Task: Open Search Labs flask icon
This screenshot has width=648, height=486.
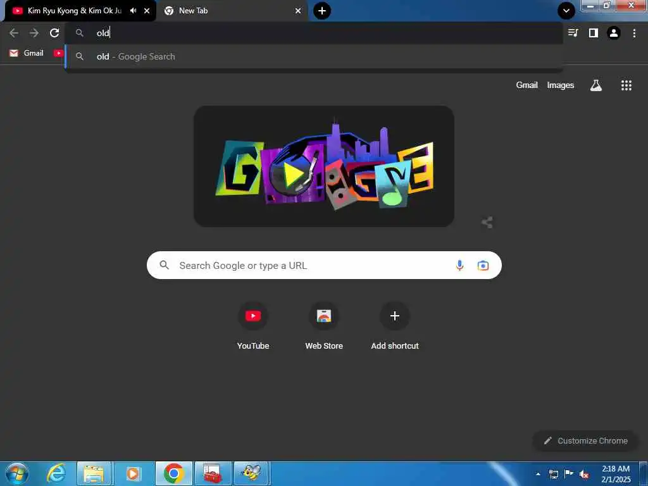Action: [595, 85]
